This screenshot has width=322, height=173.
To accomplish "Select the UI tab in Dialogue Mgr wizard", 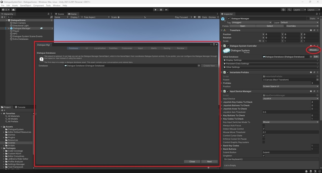I will coord(87,48).
